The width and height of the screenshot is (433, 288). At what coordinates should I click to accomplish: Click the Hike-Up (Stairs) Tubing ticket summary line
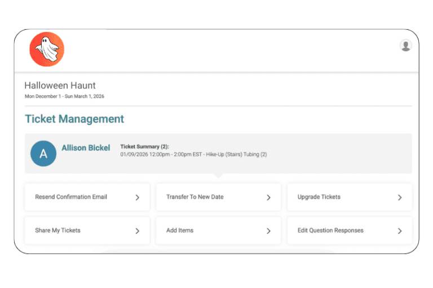pos(193,154)
